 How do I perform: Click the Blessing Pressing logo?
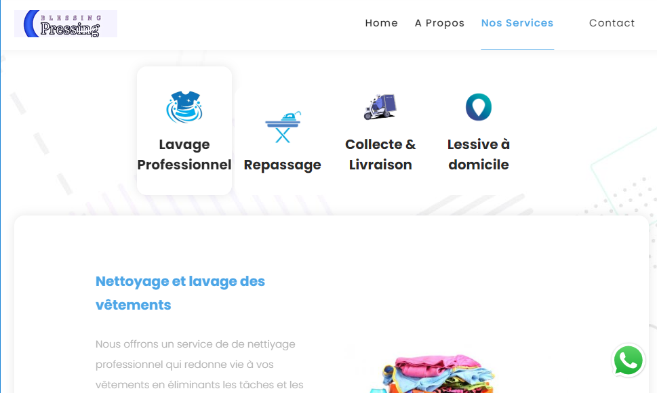tap(66, 24)
